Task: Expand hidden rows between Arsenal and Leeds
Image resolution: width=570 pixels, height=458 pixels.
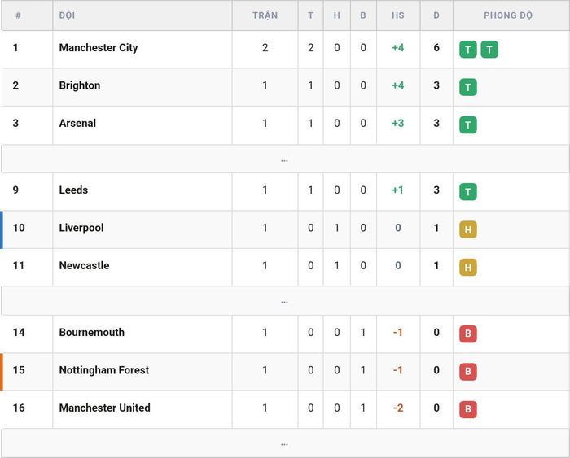Action: click(x=285, y=159)
